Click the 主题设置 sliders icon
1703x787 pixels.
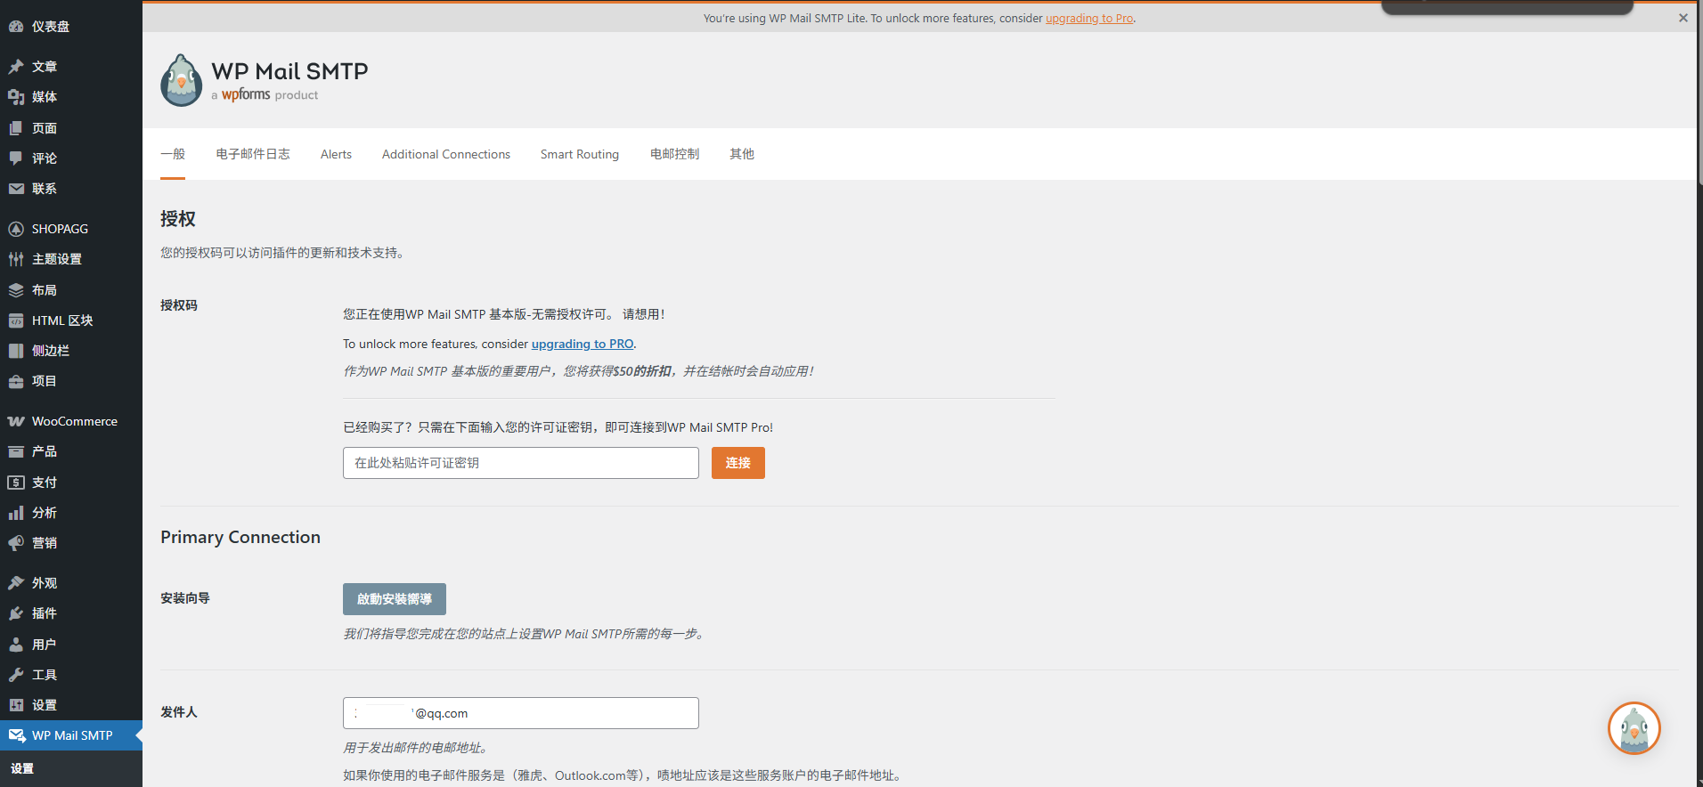point(16,259)
